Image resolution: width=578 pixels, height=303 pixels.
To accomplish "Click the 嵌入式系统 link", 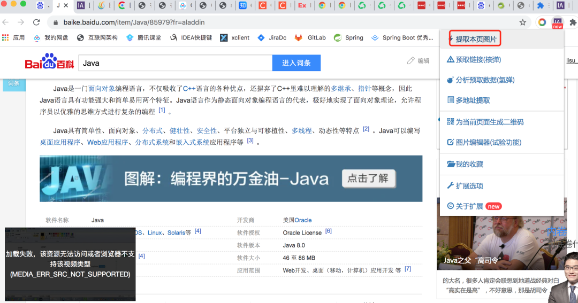I will point(193,143).
